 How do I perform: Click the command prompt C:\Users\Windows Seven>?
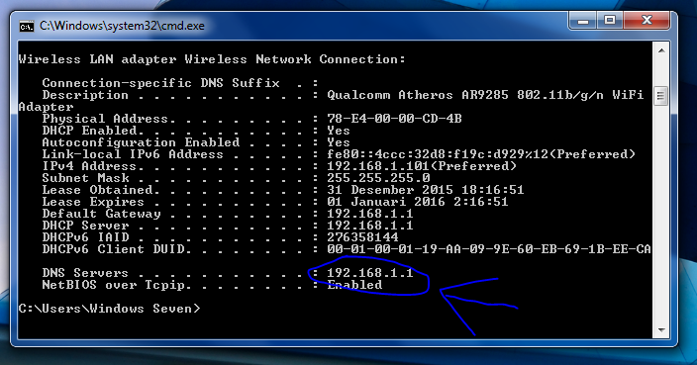pyautogui.click(x=109, y=309)
